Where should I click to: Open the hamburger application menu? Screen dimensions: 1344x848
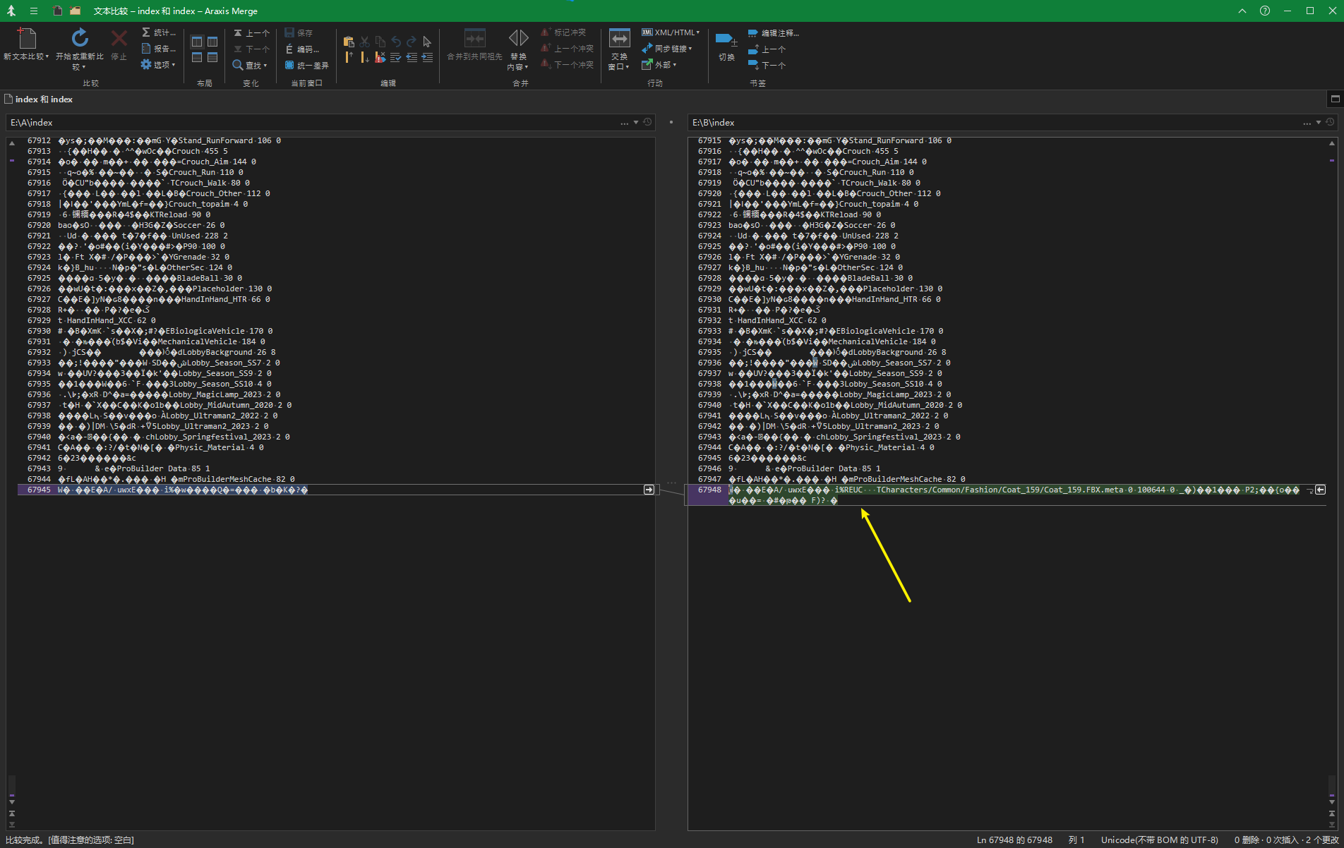point(34,11)
